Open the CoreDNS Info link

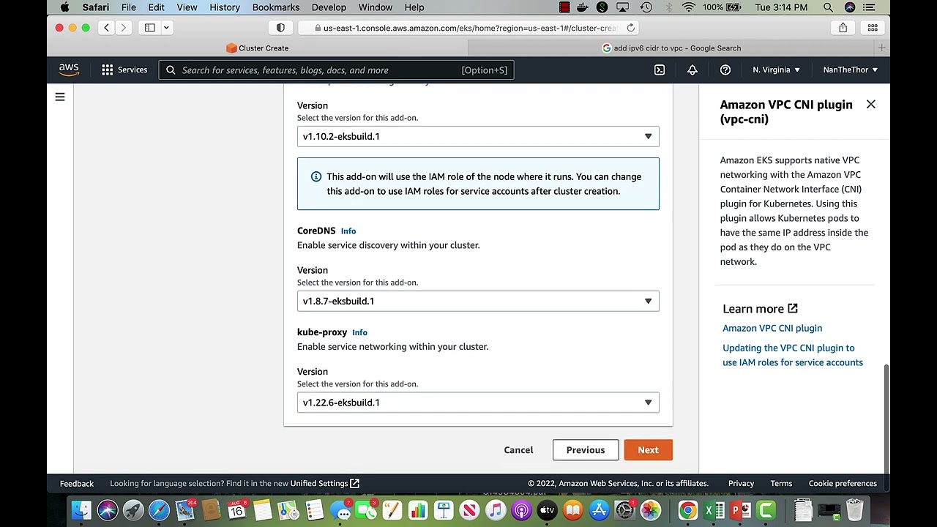(348, 231)
